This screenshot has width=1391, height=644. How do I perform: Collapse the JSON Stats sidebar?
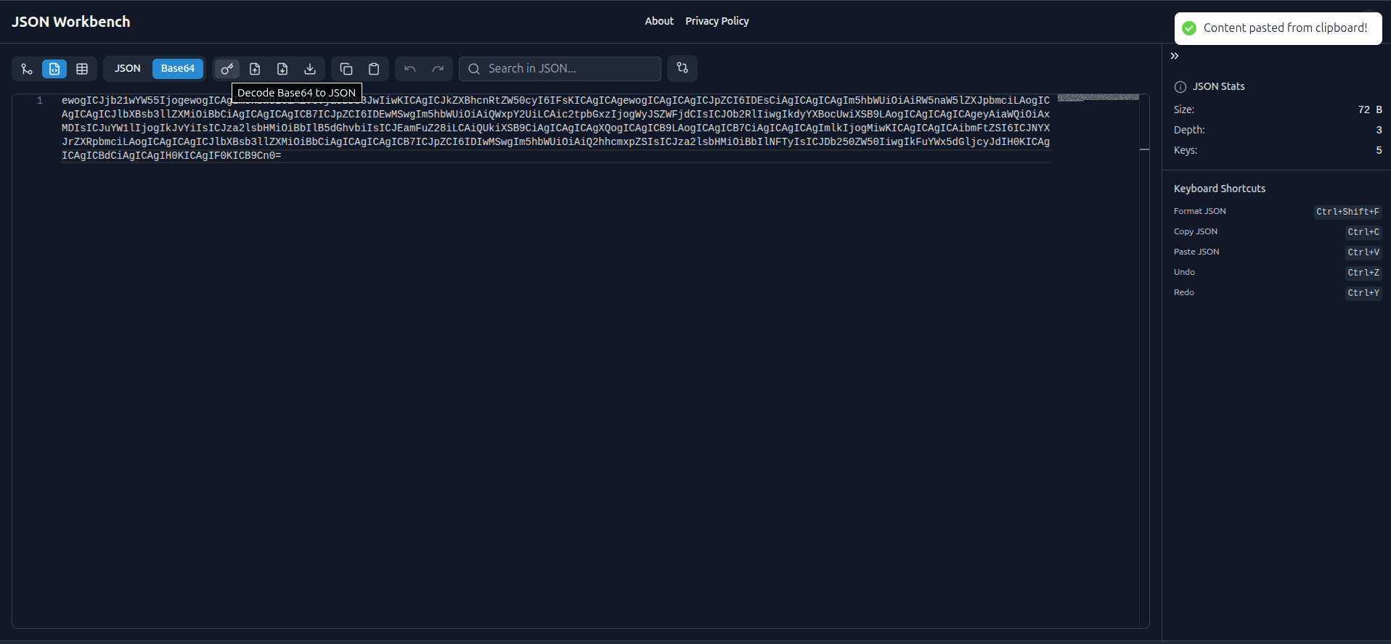pos(1175,56)
